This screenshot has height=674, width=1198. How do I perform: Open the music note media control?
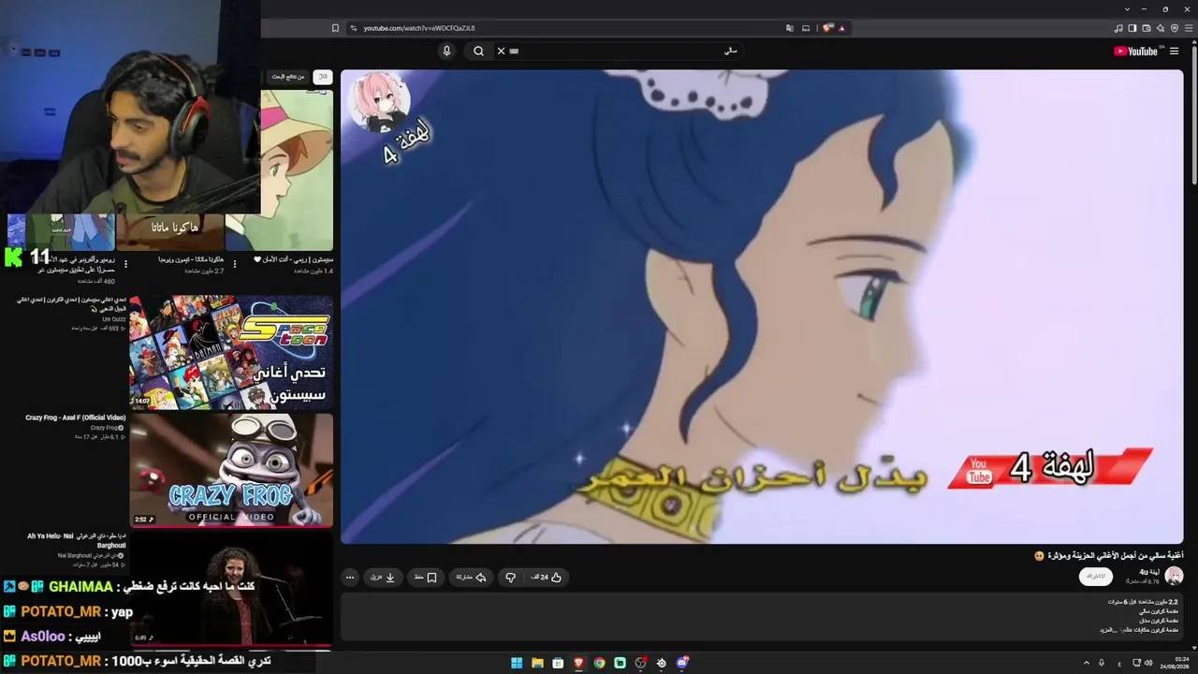[x=1118, y=28]
